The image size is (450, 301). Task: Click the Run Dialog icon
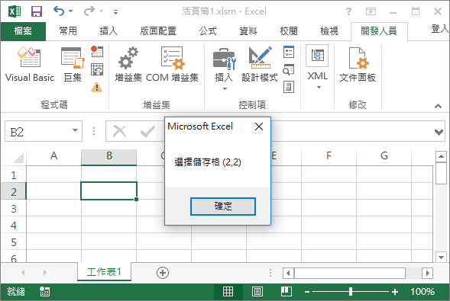pos(289,87)
